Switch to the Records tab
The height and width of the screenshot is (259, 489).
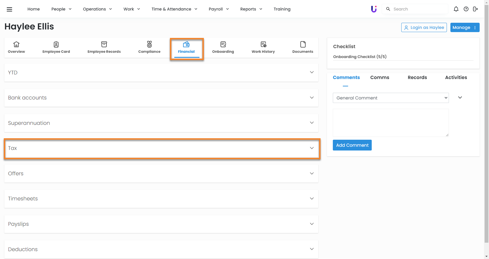point(417,78)
